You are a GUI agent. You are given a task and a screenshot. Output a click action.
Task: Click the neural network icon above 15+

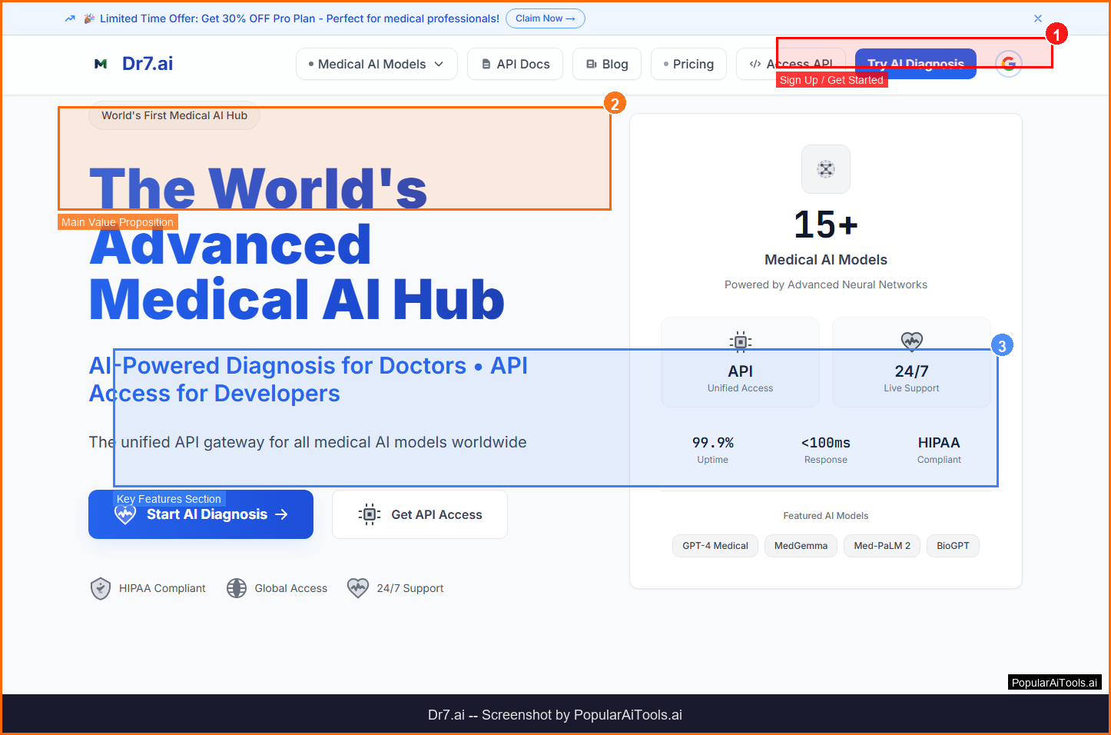[x=825, y=169]
